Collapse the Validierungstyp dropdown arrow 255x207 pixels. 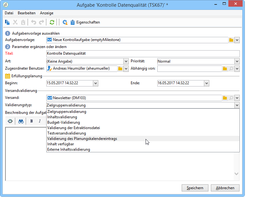237,105
